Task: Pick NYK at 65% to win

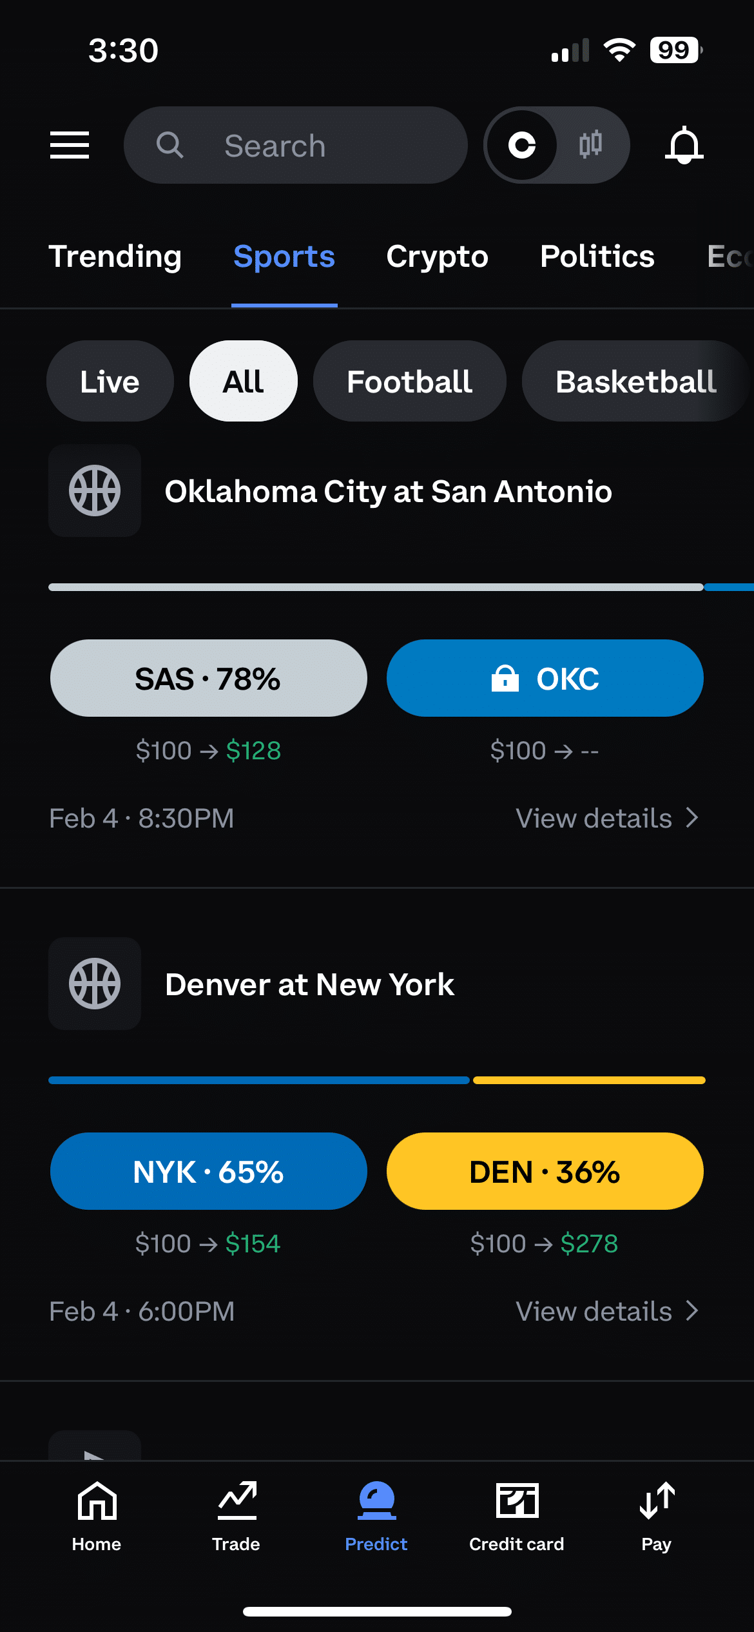Action: (x=208, y=1171)
